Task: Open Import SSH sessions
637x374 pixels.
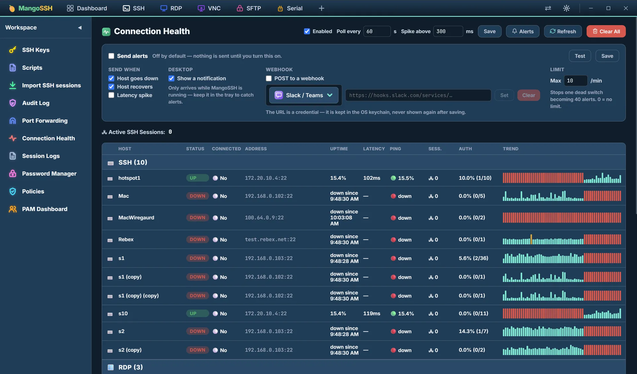Action: (45, 85)
